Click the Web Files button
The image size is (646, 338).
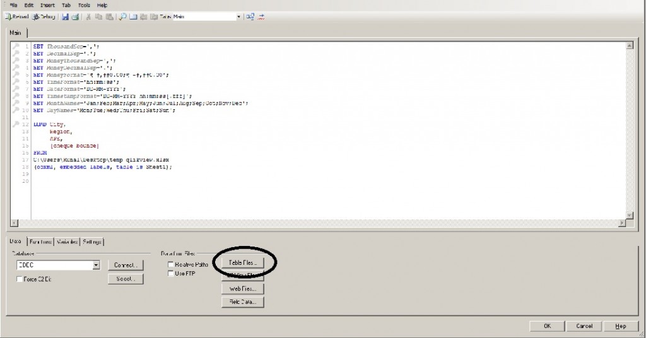(x=242, y=289)
